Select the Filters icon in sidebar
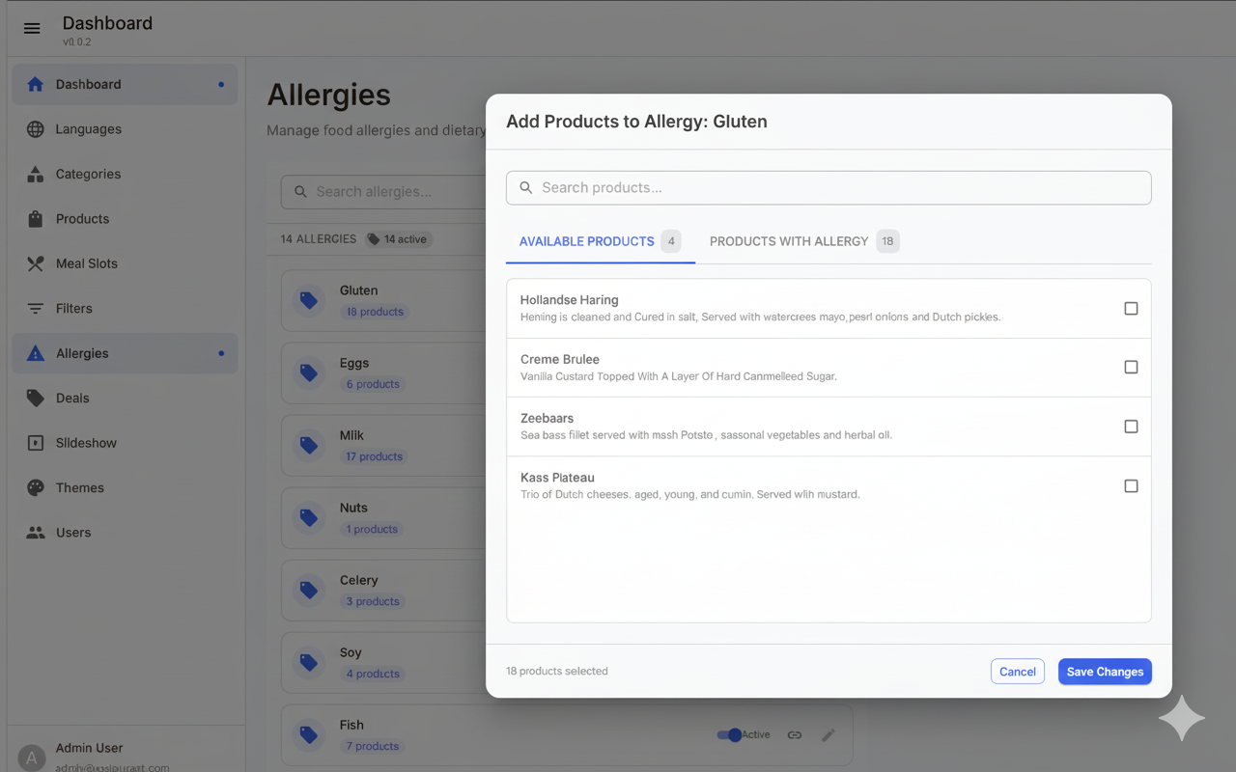Screen dimensions: 1236x772 pos(35,308)
